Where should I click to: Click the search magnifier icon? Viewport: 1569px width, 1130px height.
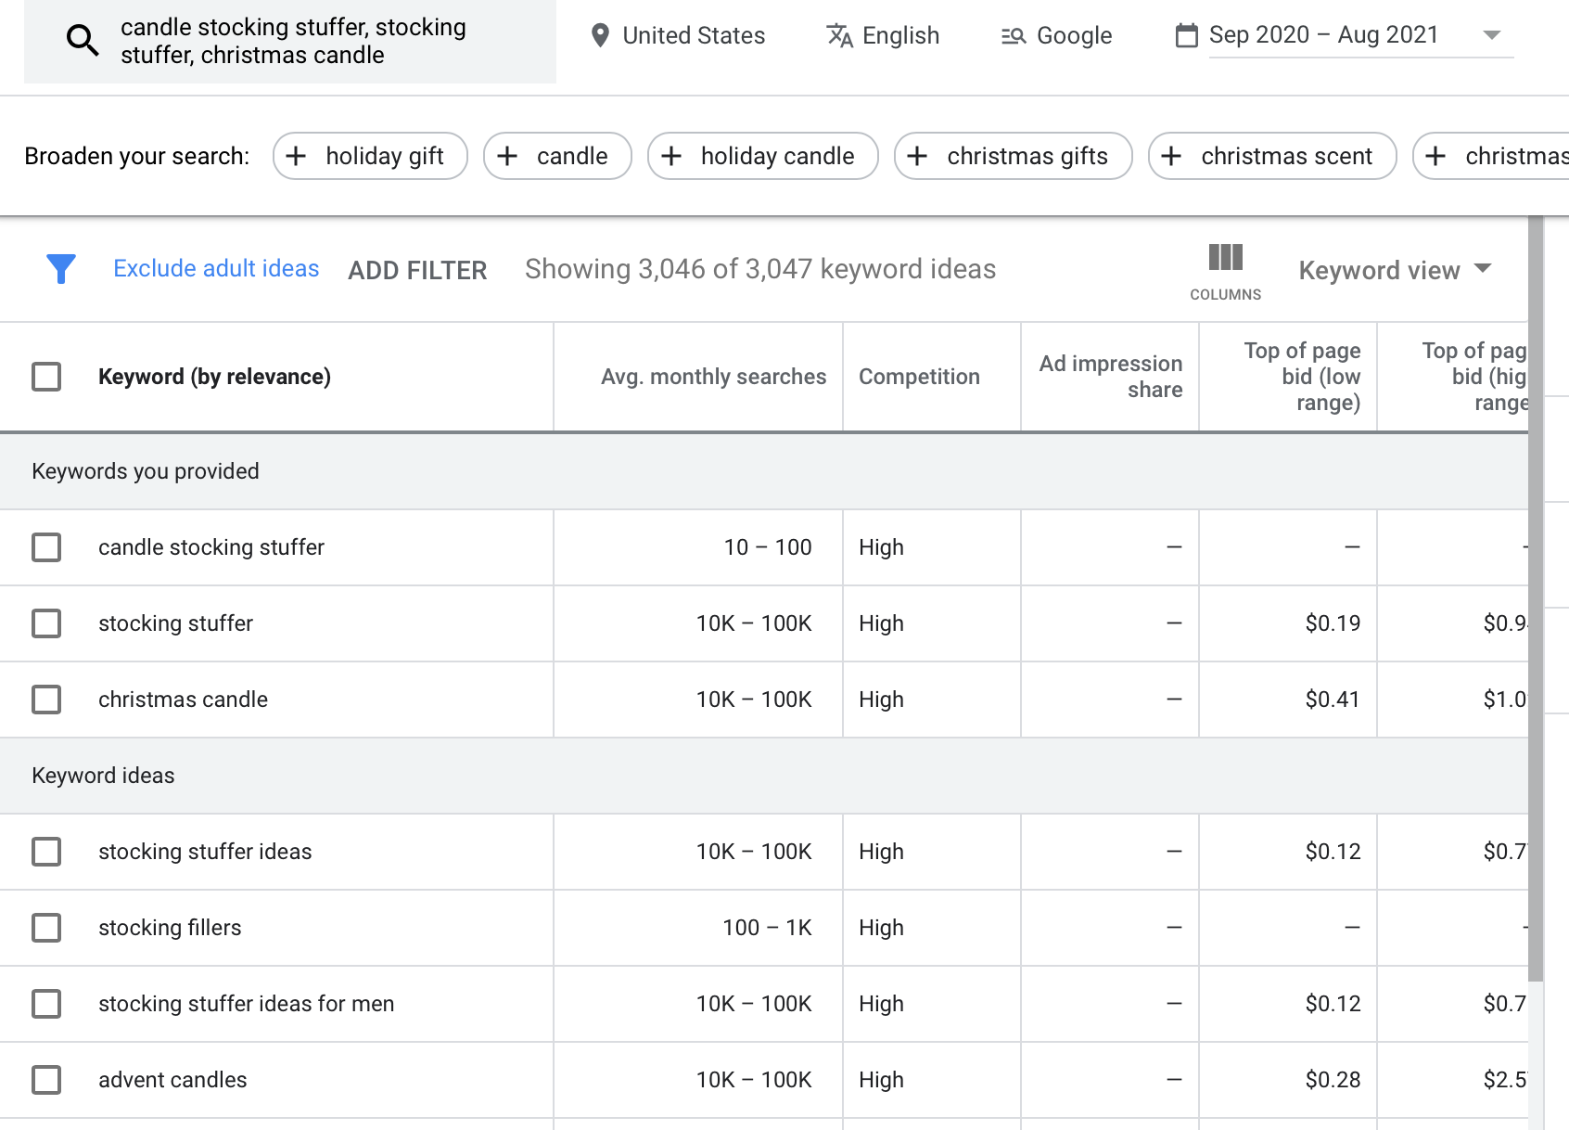click(83, 41)
